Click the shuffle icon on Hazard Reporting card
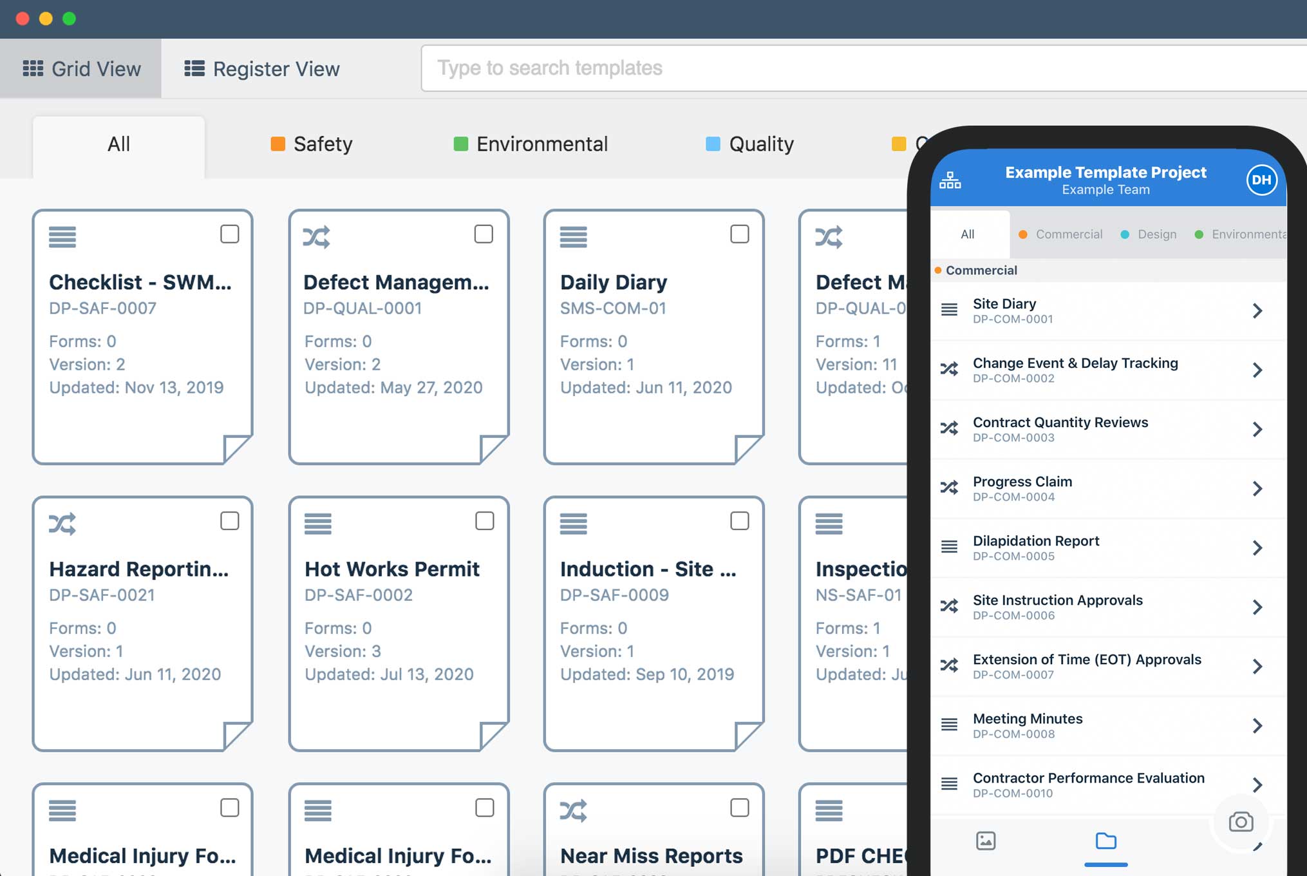 62,524
